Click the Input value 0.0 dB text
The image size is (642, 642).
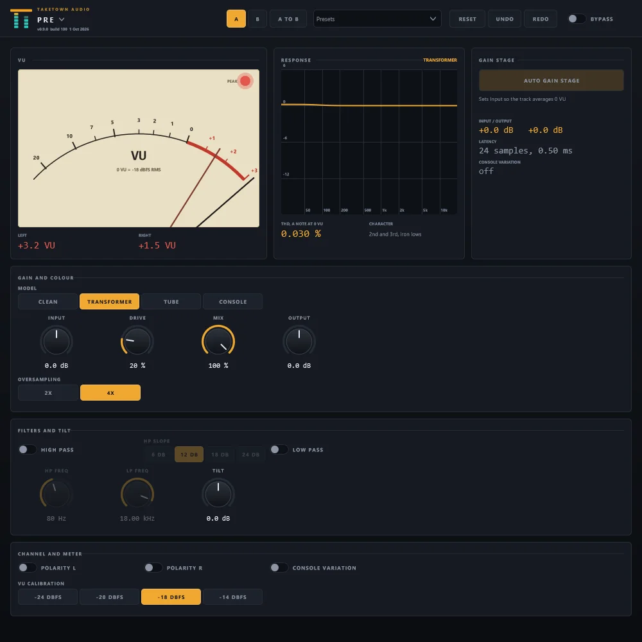(x=56, y=366)
